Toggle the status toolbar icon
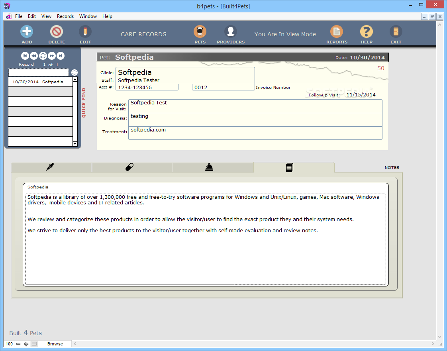447x351 pixels. click(34, 344)
